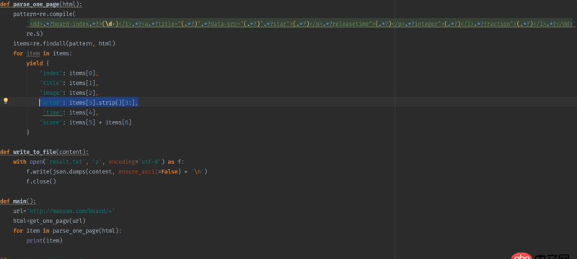Viewport: 577px width, 259px height.
Task: Click the long regex pattern string
Action: coord(301,24)
